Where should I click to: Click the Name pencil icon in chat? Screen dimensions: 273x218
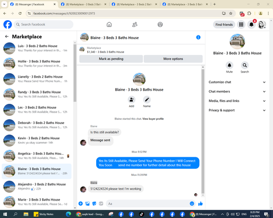[147, 99]
